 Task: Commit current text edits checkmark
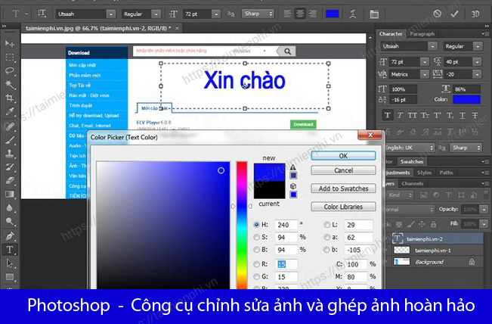(455, 14)
